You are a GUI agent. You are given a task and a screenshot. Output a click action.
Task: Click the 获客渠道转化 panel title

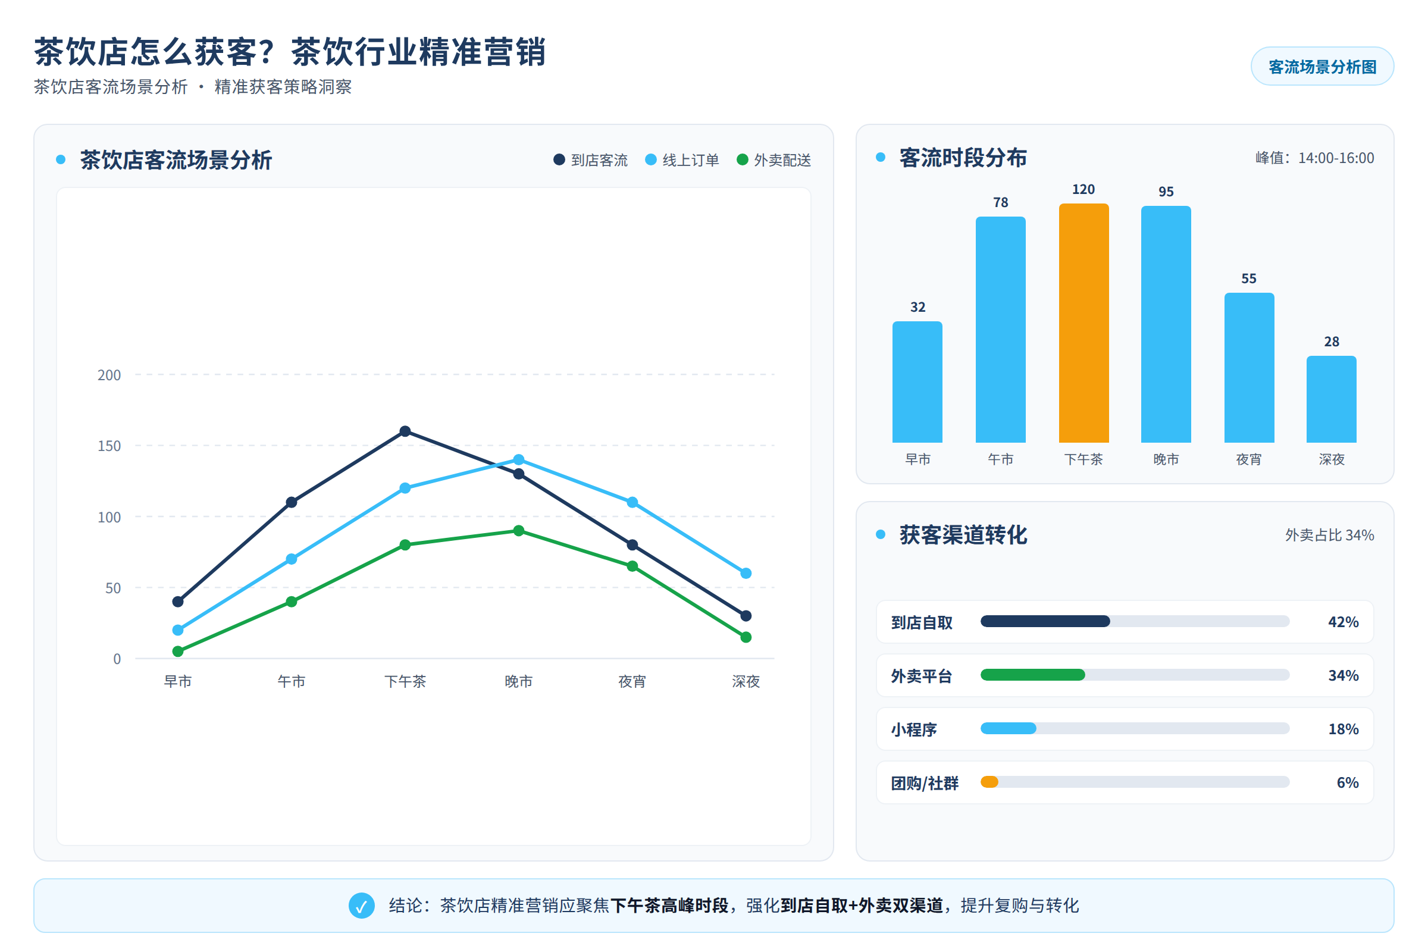coord(963,535)
